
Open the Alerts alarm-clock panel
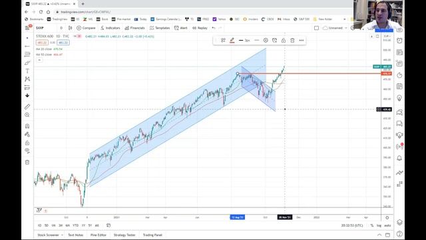[399, 41]
